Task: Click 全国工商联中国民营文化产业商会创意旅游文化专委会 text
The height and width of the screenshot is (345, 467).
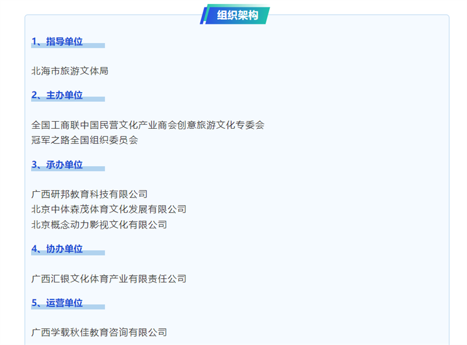Action: click(x=148, y=125)
